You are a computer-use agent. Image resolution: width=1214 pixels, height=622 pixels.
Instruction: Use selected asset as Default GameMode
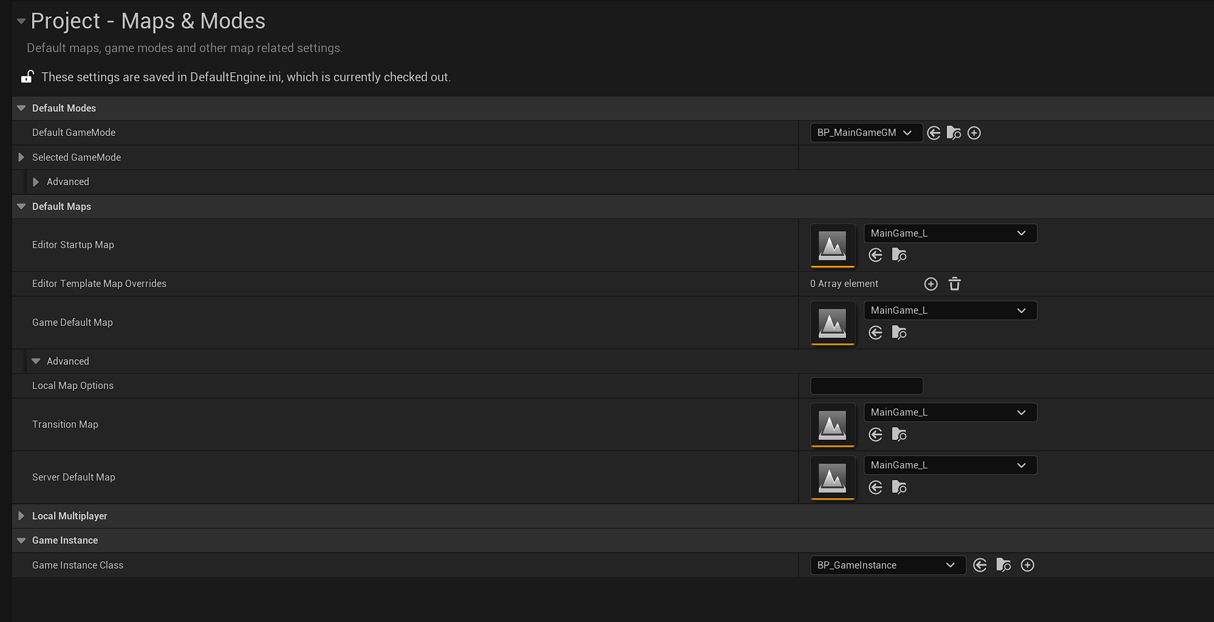(933, 132)
